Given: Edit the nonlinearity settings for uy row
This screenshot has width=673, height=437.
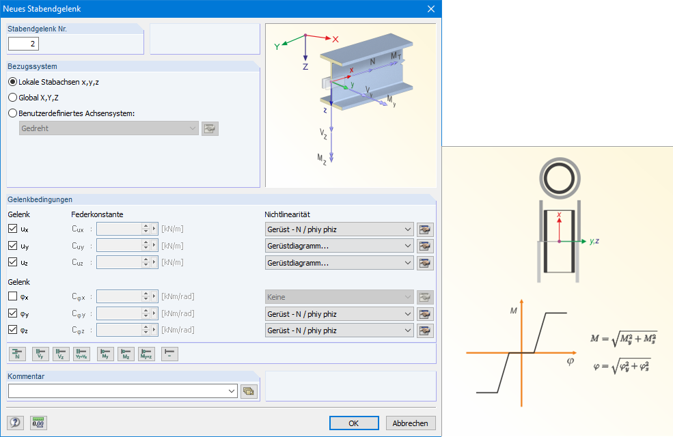Looking at the screenshot, I should click(x=425, y=246).
